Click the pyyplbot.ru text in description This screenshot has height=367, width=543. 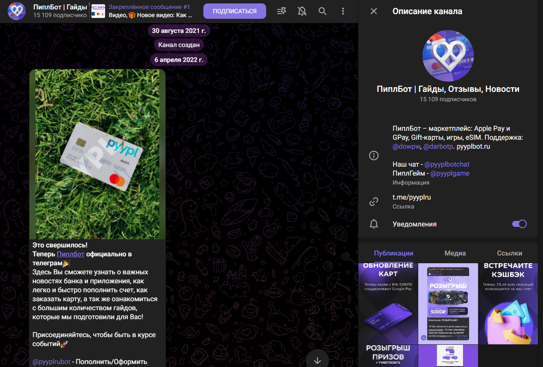coord(473,147)
